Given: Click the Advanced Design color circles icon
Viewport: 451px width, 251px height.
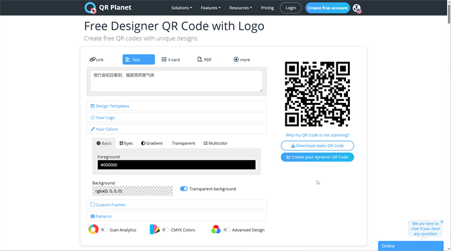Looking at the screenshot, I should pyautogui.click(x=216, y=230).
